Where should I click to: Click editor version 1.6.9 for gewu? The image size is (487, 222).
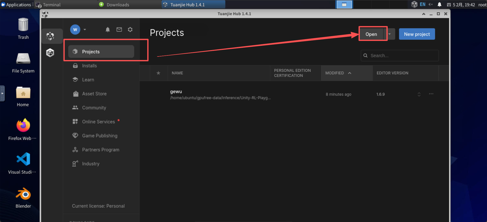pyautogui.click(x=380, y=94)
